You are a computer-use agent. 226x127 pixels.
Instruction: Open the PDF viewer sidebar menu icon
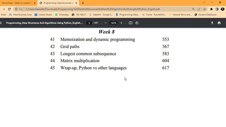[x=1, y=23]
